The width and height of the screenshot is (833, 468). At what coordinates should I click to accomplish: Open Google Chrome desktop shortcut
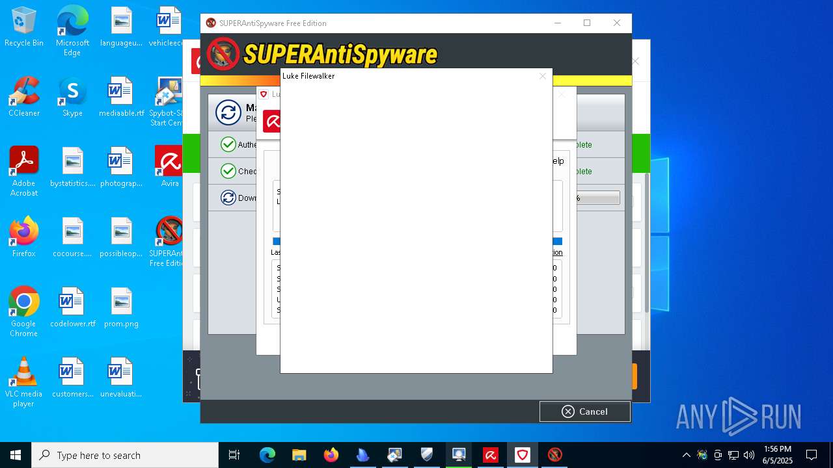tap(24, 312)
